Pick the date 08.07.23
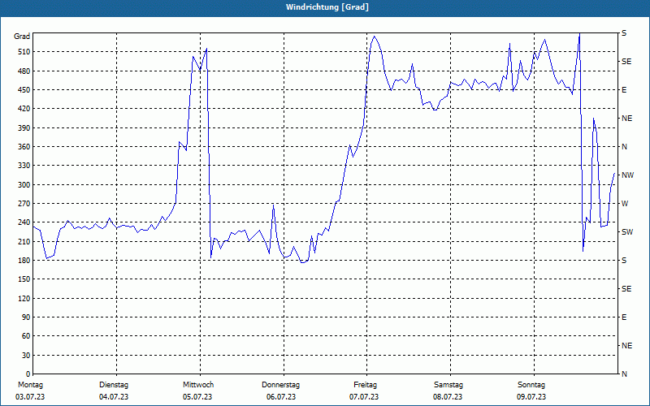 point(448,397)
